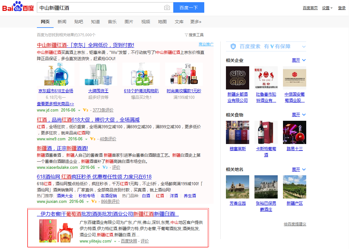
Task: Click the 搜索工具 filter icon
Action: pos(186,35)
